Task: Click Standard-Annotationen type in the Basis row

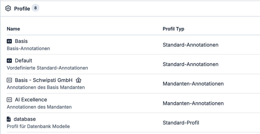Action: (190, 45)
